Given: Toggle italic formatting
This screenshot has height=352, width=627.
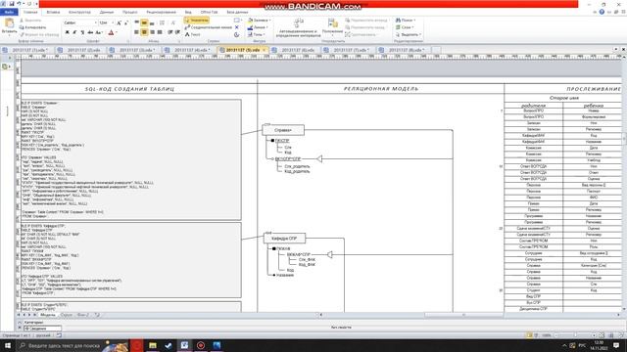Looking at the screenshot, I should 74,32.
